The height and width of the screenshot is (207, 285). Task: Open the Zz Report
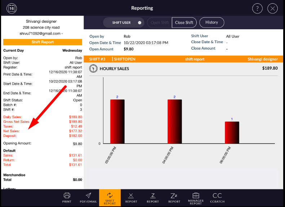click(174, 197)
